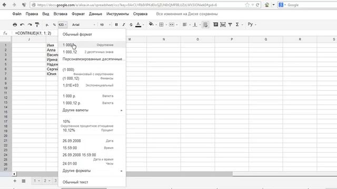Open the Вставка menu

coord(61,14)
